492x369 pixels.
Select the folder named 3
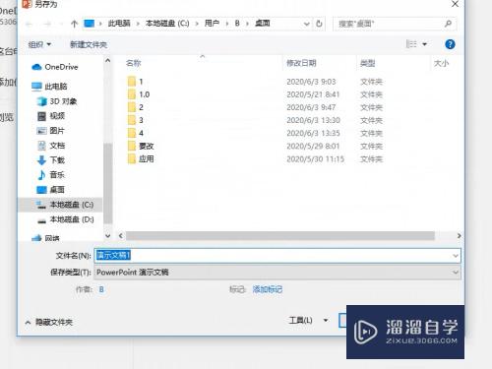pos(136,120)
